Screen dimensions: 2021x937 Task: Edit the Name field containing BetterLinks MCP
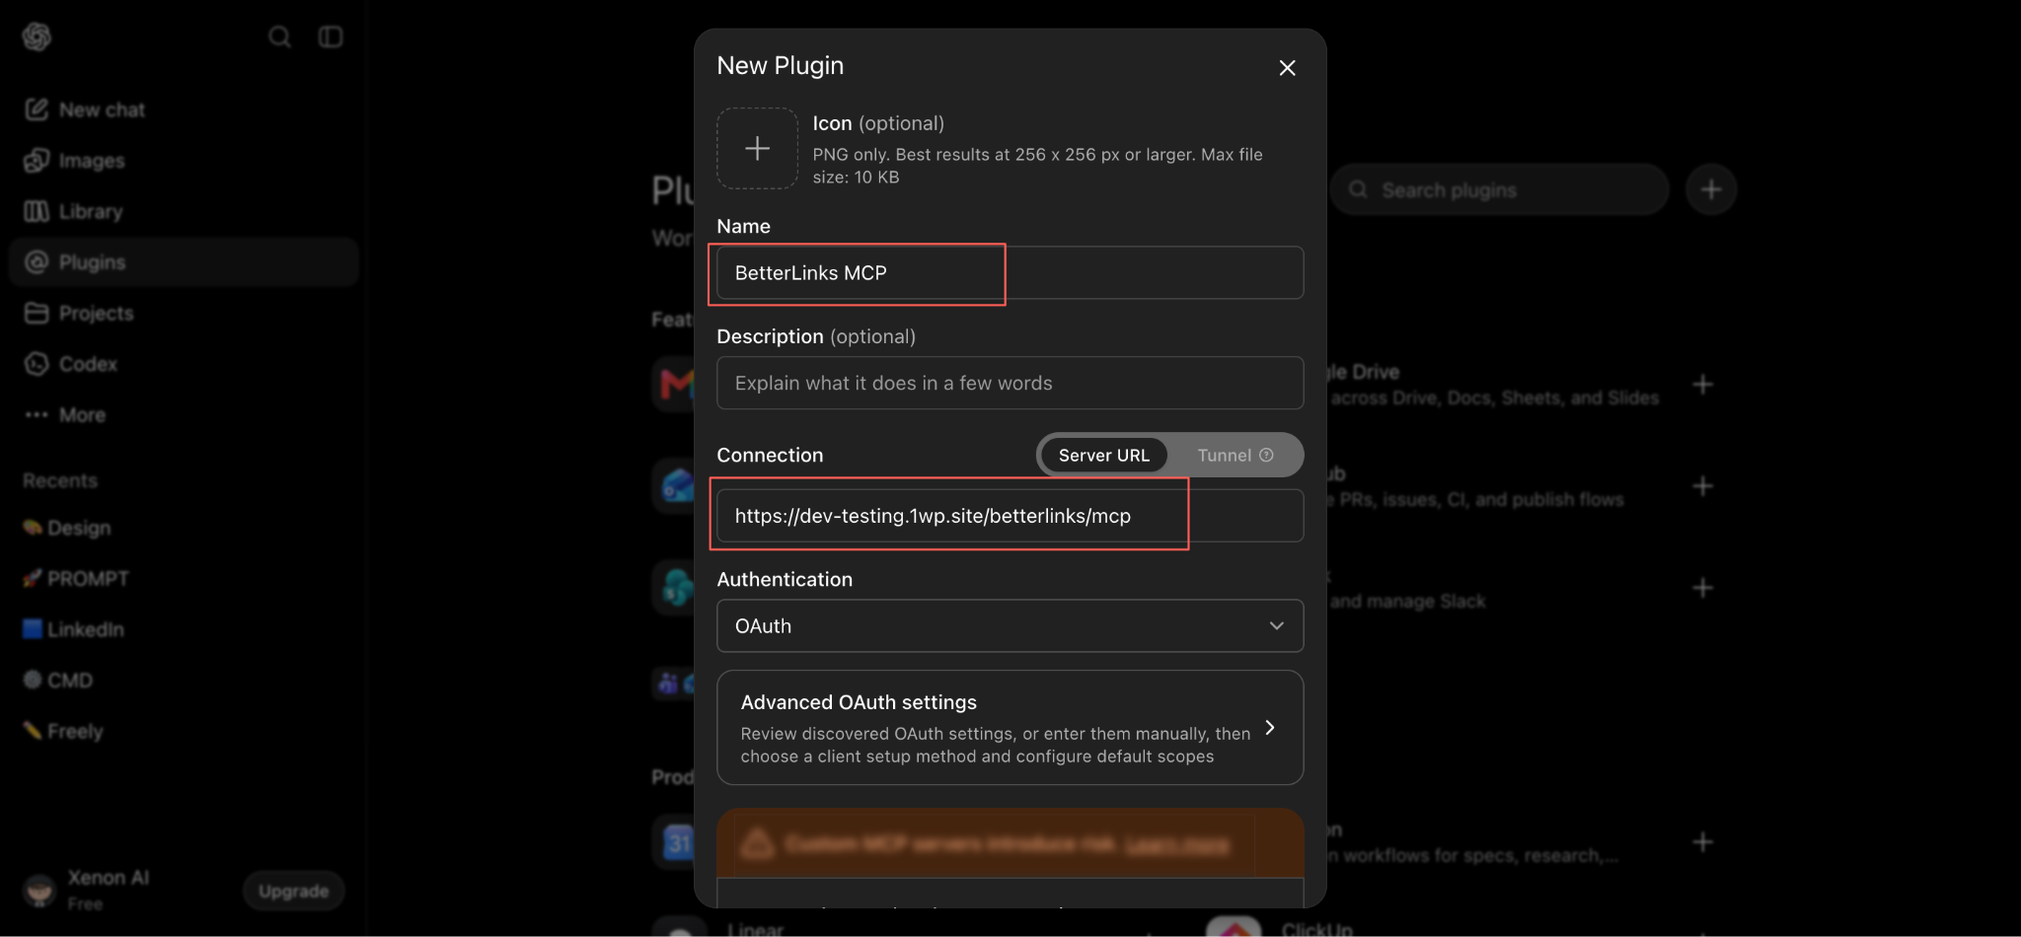tap(1010, 273)
